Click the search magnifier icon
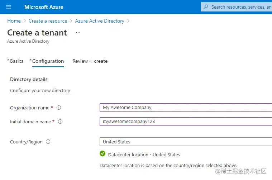Viewport: 272px width, 180px height. (206, 7)
